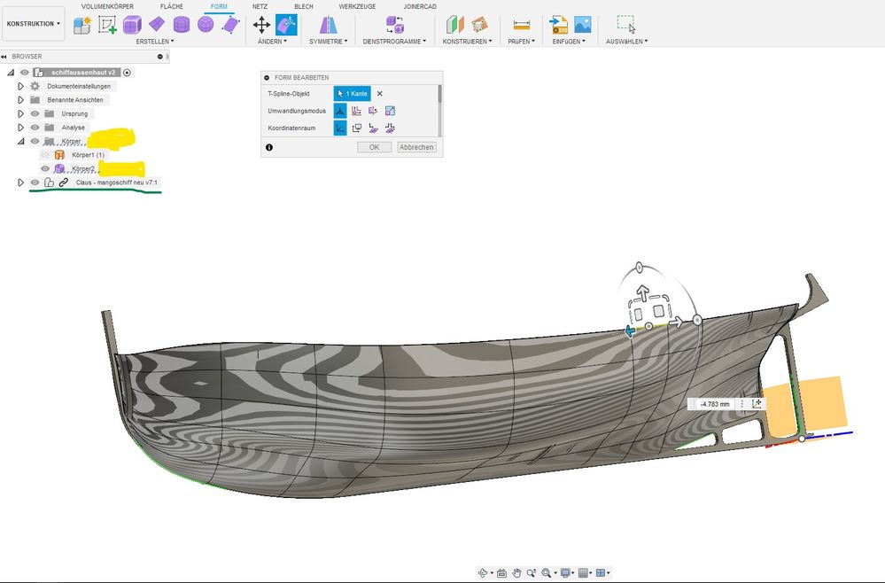Click the Zoom Window magnifier icon
885x583 pixels.
point(532,573)
